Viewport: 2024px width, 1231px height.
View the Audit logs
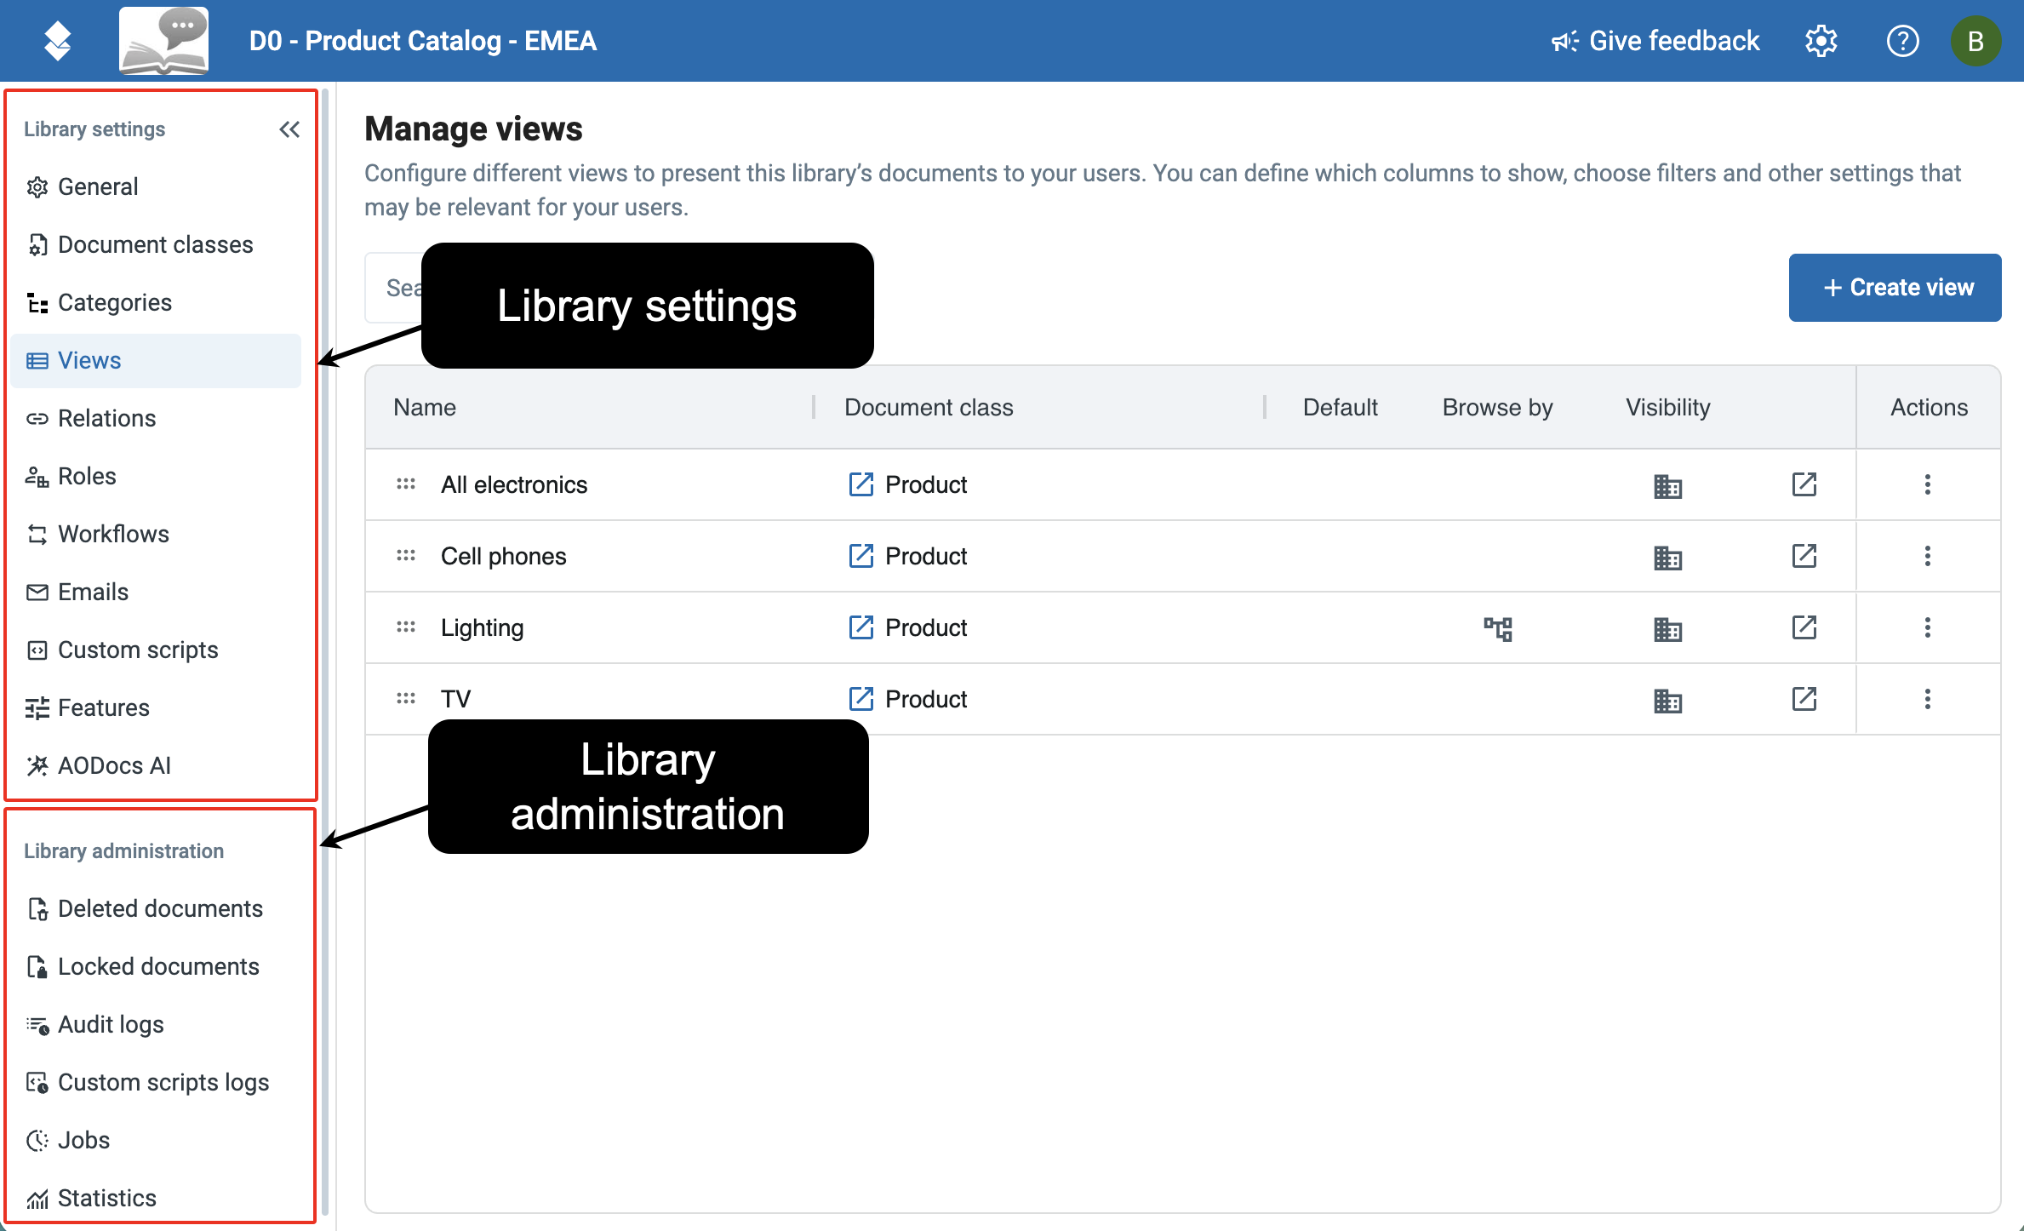click(157, 1024)
